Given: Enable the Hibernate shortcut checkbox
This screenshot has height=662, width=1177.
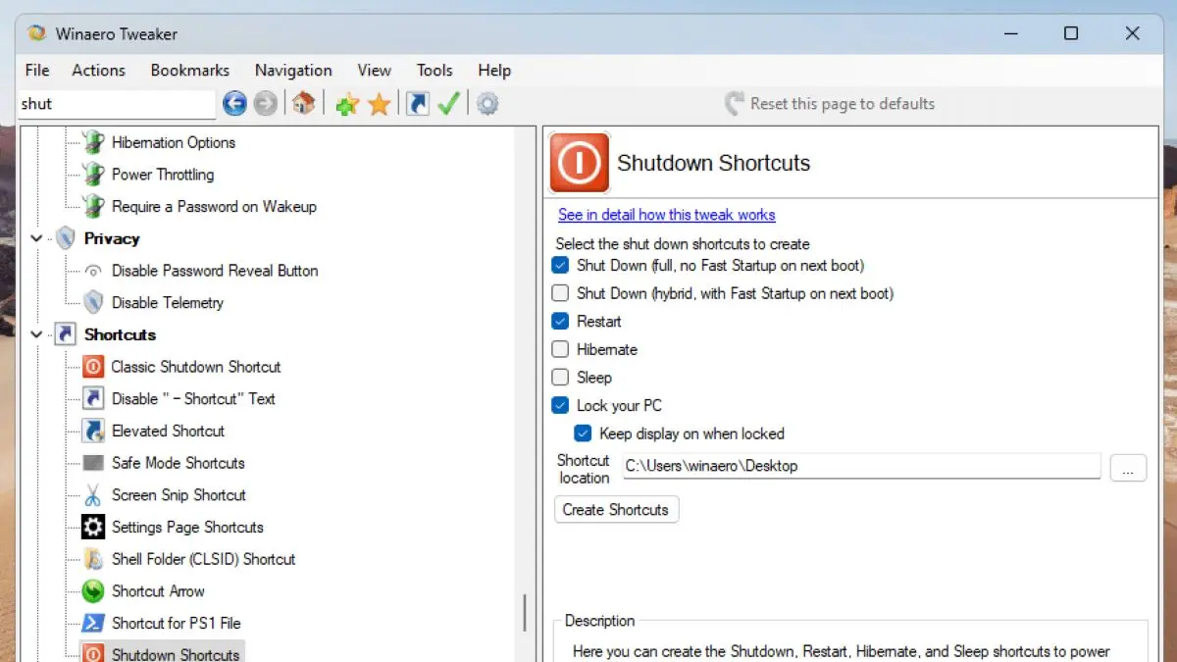Looking at the screenshot, I should pos(560,349).
